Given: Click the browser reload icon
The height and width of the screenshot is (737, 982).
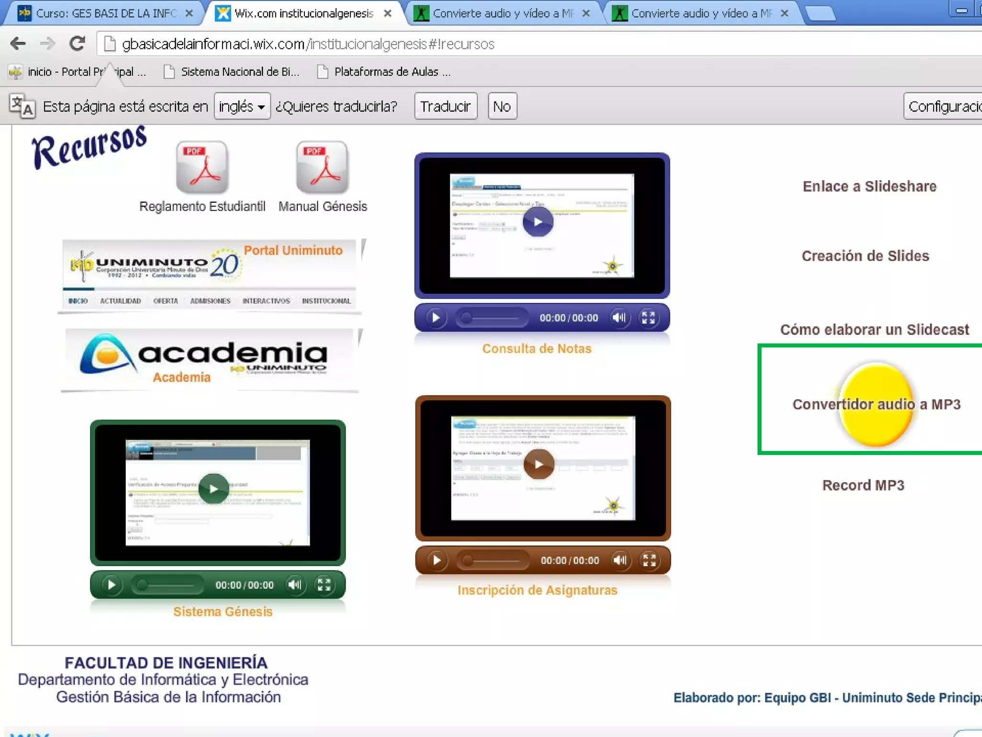Looking at the screenshot, I should click(x=77, y=44).
